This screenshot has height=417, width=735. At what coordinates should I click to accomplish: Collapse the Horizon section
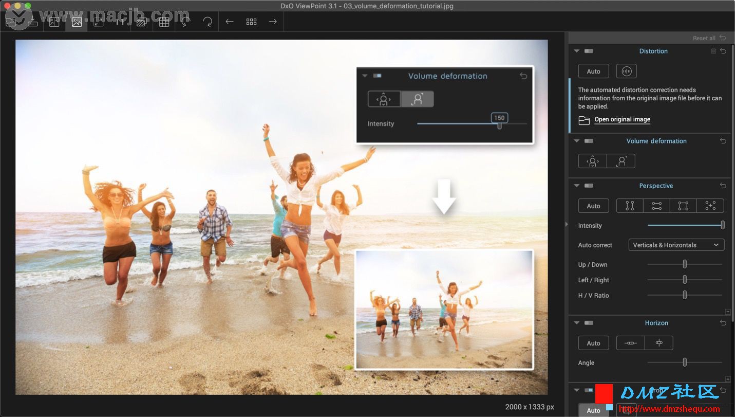click(x=576, y=323)
